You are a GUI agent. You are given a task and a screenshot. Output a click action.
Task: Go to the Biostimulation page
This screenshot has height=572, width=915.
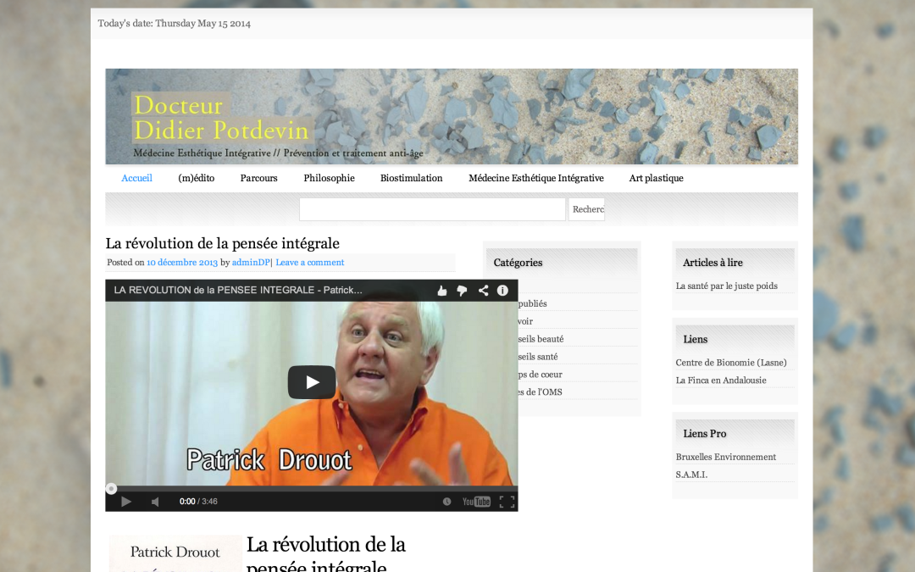pos(412,178)
